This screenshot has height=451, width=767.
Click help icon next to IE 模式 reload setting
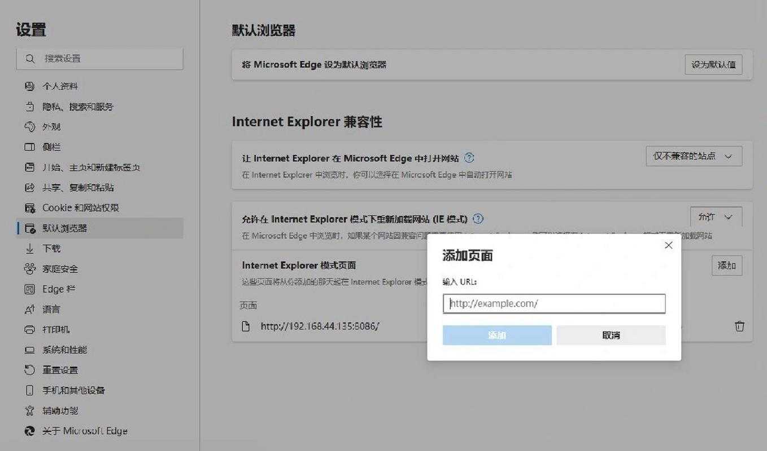[478, 219]
